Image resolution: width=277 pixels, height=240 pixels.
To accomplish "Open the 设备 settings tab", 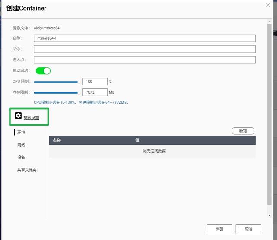I will 21,157.
